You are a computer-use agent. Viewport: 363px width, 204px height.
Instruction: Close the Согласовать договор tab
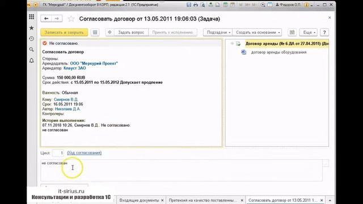click(322, 200)
